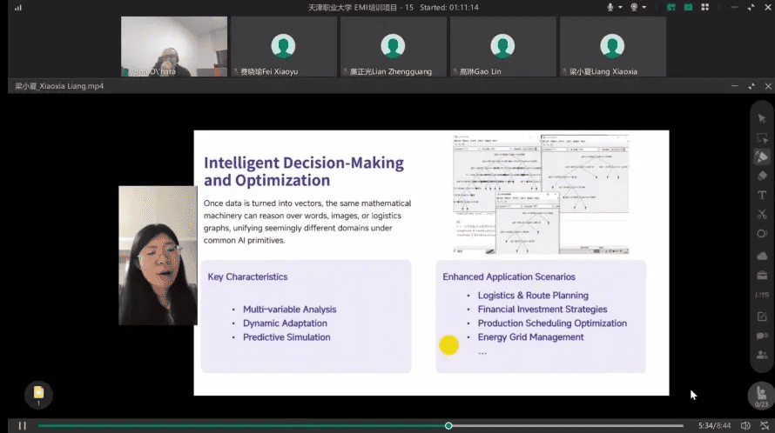Open the chat bubble panel
Screen dimensions: 775x433
tap(762, 336)
